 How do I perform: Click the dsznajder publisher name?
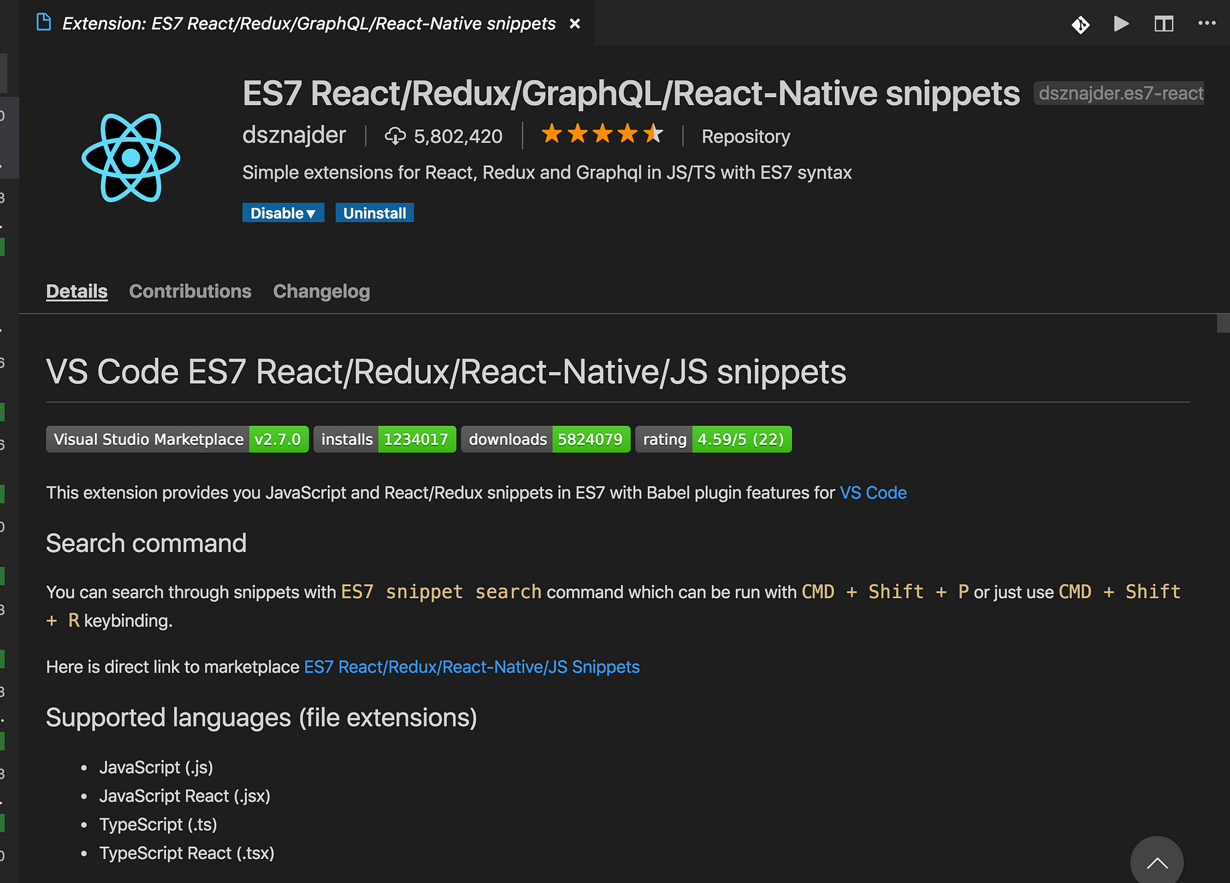pos(294,135)
